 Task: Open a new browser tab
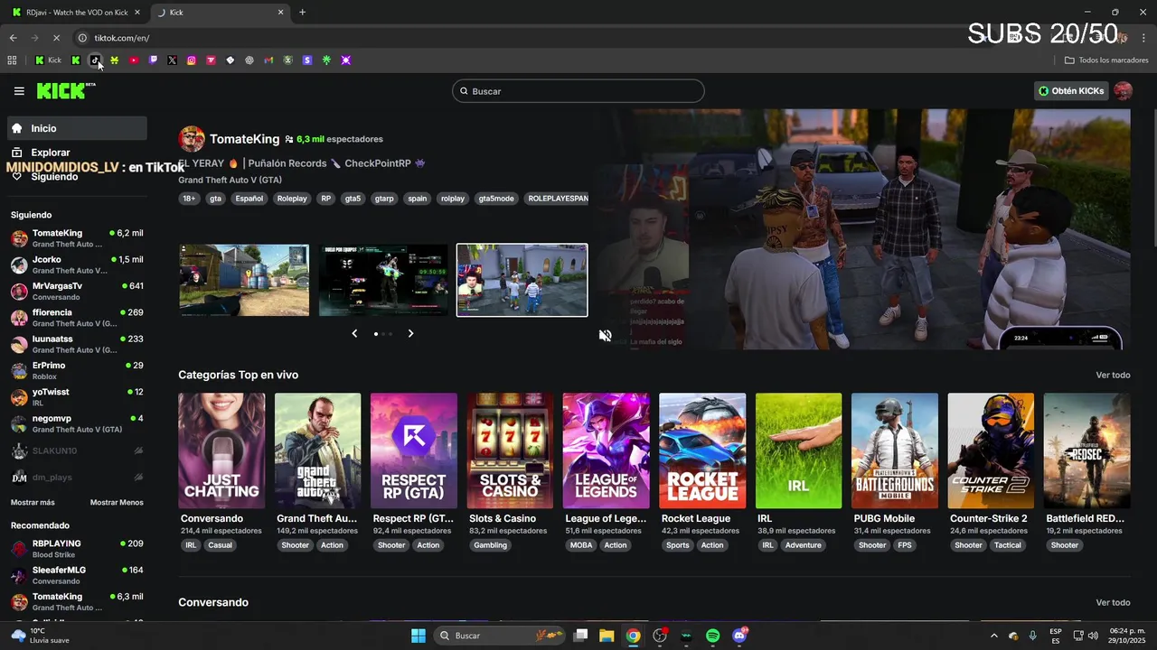pyautogui.click(x=302, y=13)
